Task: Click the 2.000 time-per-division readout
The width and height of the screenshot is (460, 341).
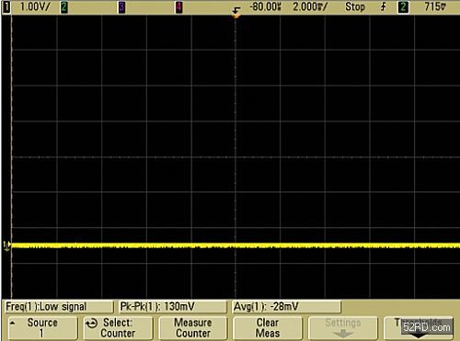Action: 310,7
